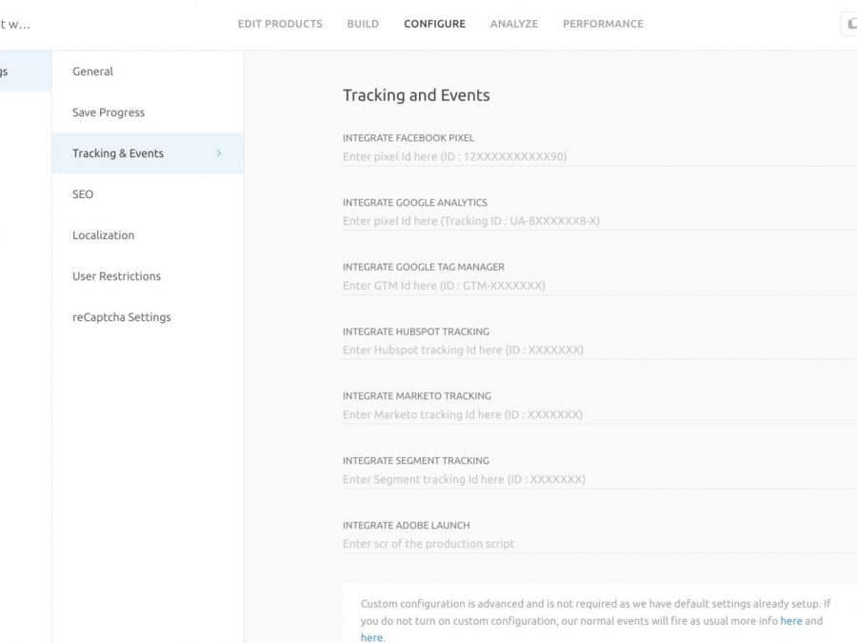Image resolution: width=857 pixels, height=643 pixels.
Task: Open the EDIT PRODUCTS tab
Action: coord(280,24)
